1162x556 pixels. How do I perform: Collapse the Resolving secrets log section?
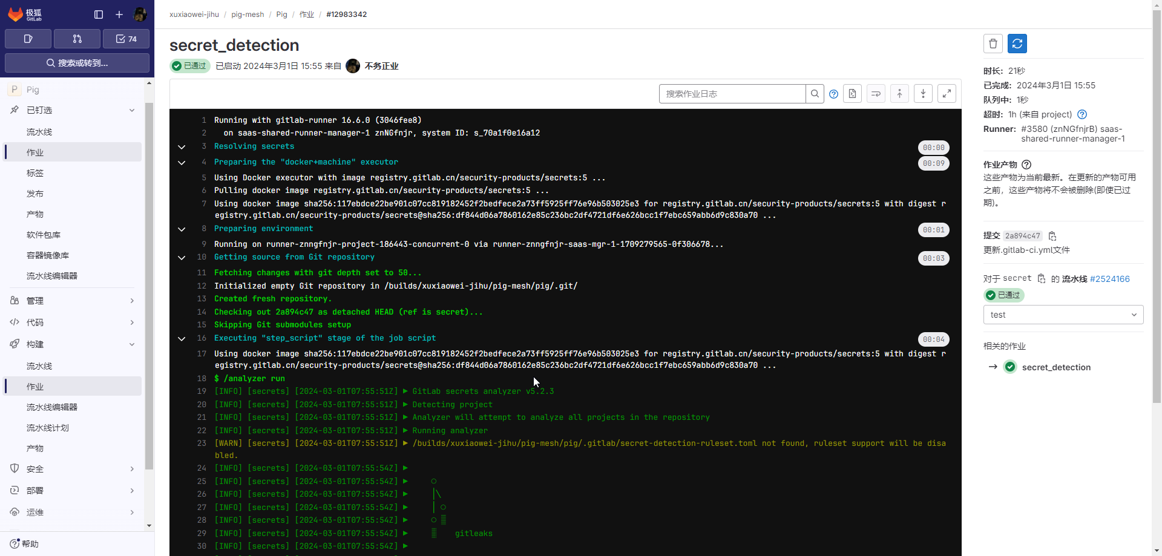point(182,147)
